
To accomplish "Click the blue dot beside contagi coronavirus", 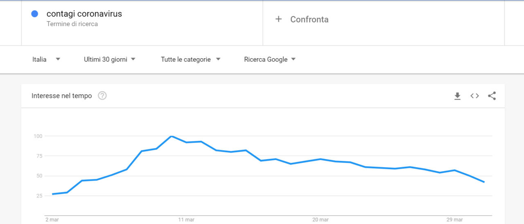I will pyautogui.click(x=35, y=14).
